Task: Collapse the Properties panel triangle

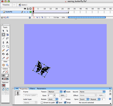Action: (17, 88)
